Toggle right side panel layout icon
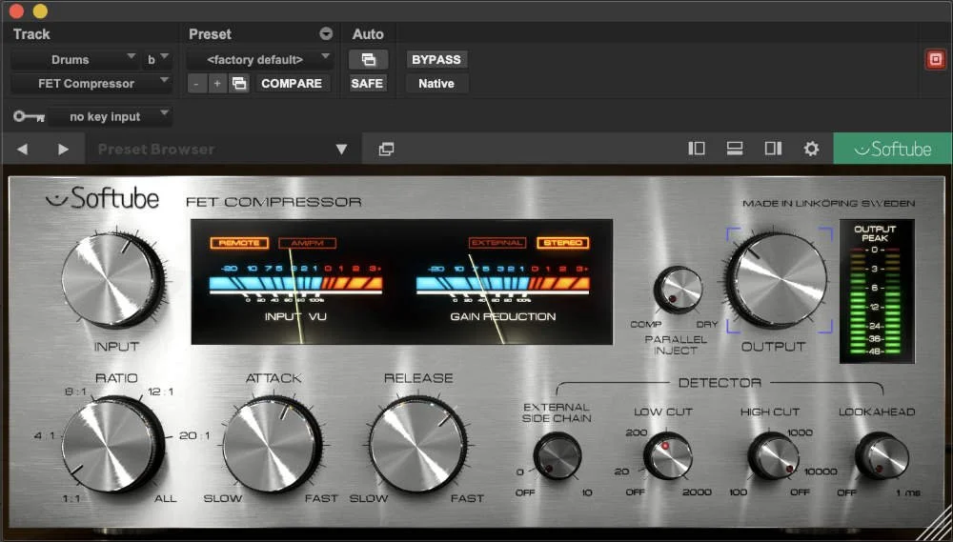Viewport: 953px width, 542px height. tap(773, 149)
